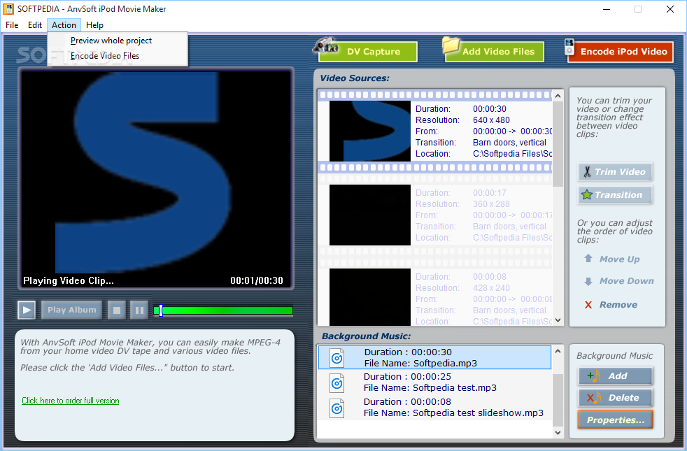
Task: Select the 428 x 240 video clip thumbnail
Action: point(370,297)
